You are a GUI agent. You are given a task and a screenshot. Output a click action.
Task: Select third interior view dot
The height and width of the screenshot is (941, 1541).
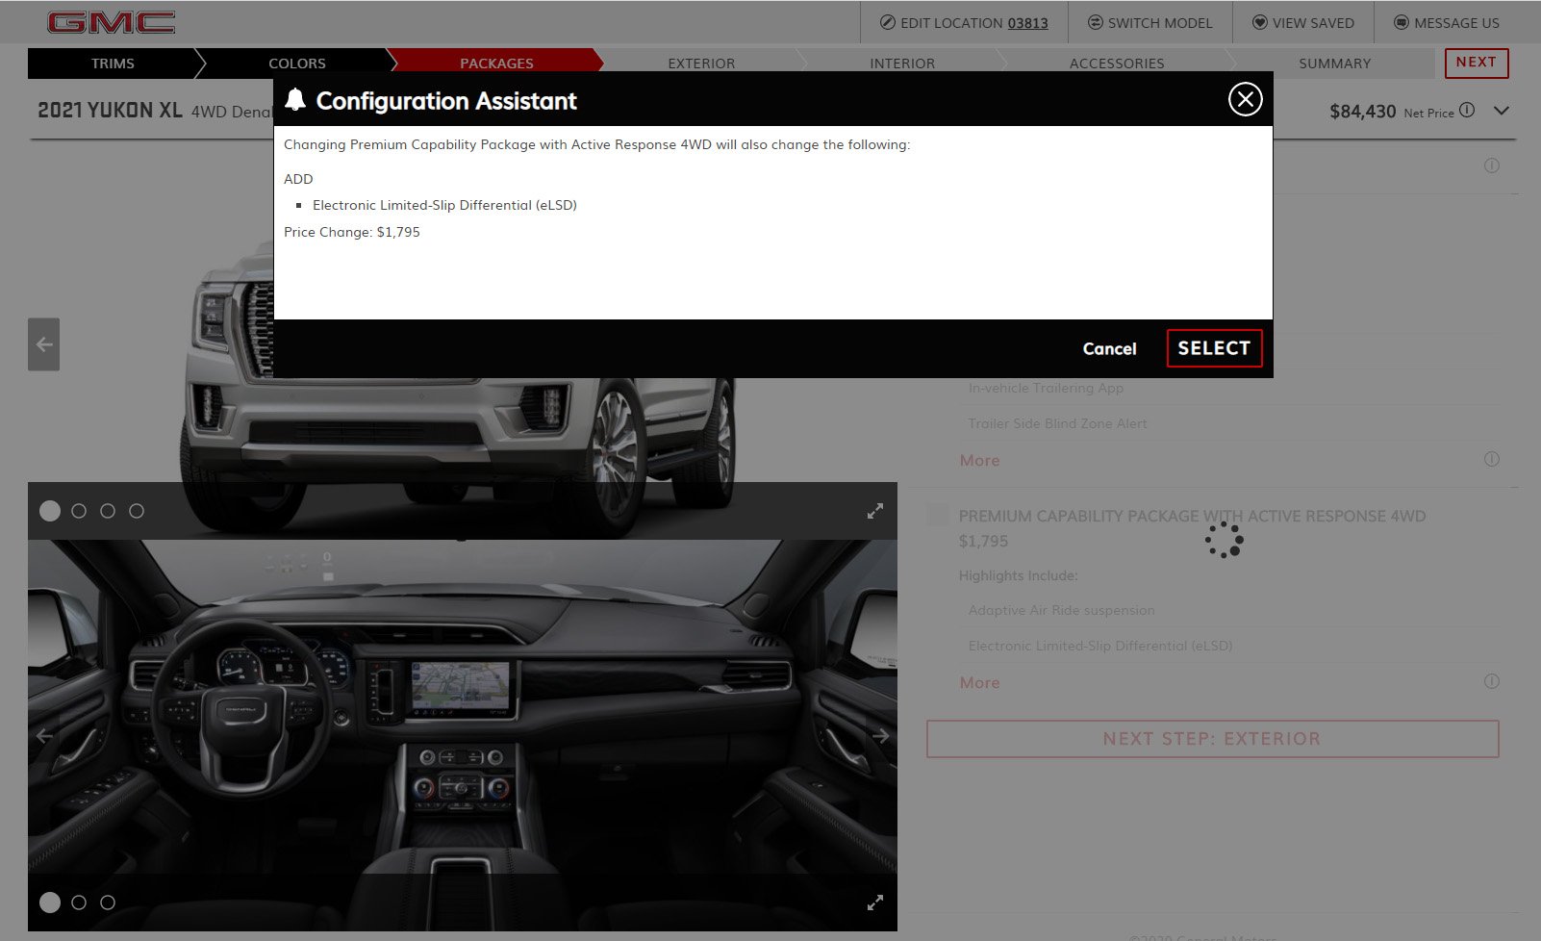pyautogui.click(x=108, y=903)
